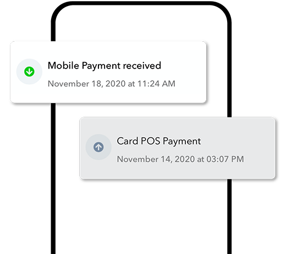This screenshot has height=254, width=286.
Task: Click the word "received" in first card
Action: click(142, 65)
